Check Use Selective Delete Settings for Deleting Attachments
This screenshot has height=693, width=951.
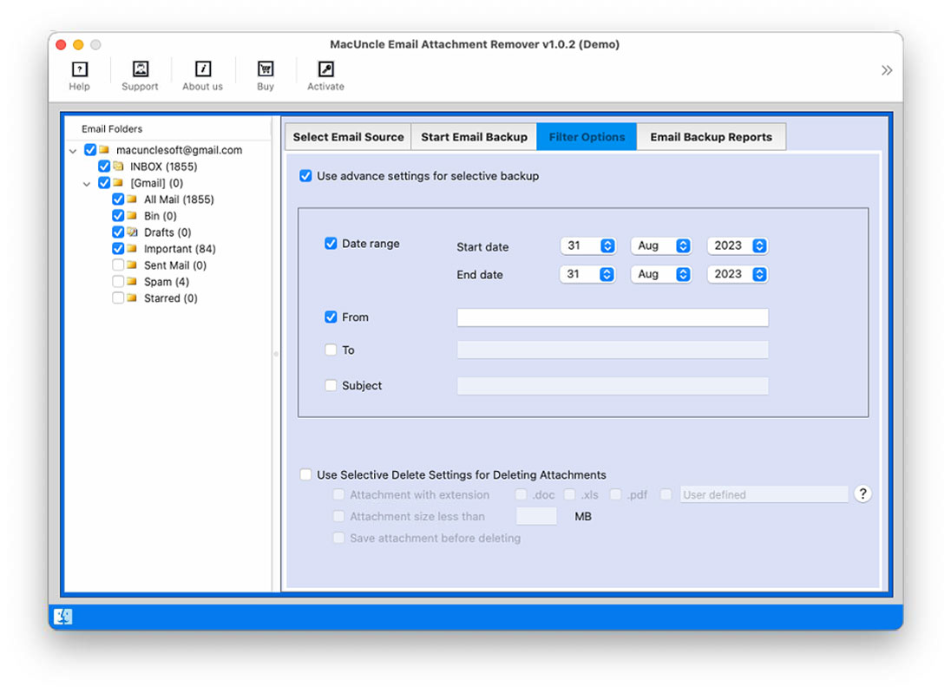(305, 474)
